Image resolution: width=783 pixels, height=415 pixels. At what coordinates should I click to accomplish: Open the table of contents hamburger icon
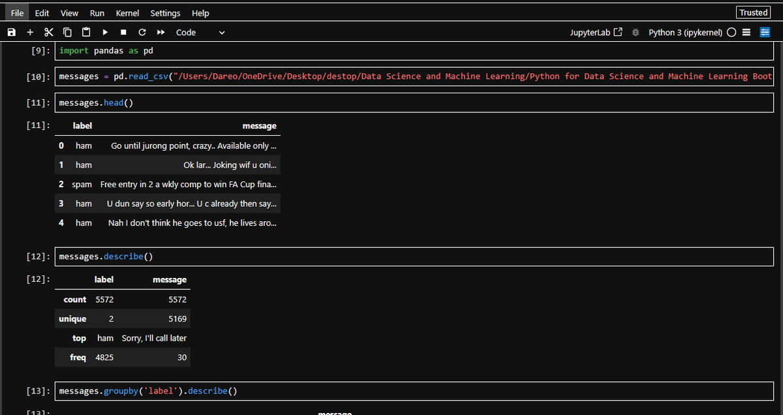pyautogui.click(x=747, y=33)
